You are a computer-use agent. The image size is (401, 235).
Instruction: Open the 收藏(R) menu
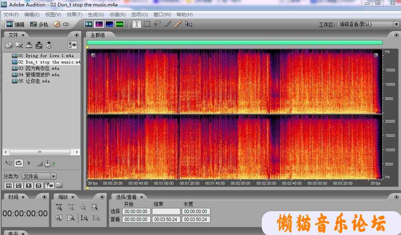(118, 15)
